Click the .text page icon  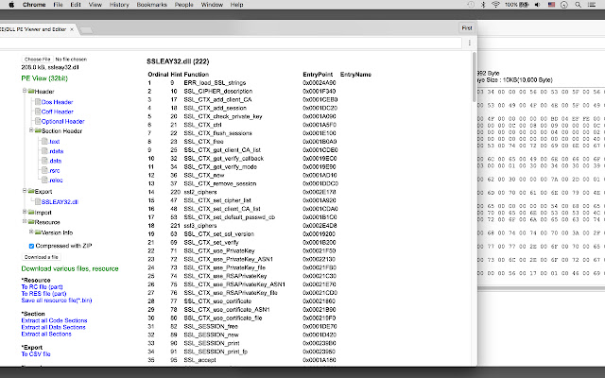pos(44,141)
